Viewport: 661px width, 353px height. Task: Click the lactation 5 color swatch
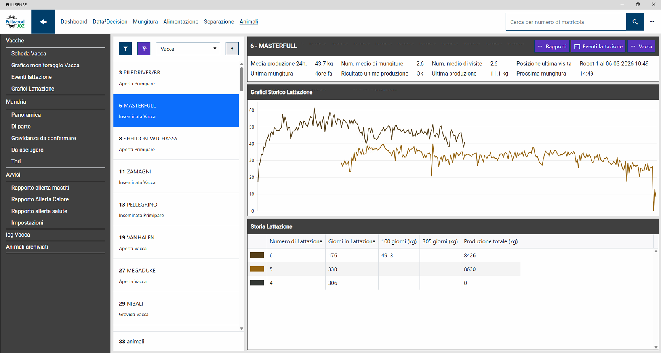(x=257, y=269)
